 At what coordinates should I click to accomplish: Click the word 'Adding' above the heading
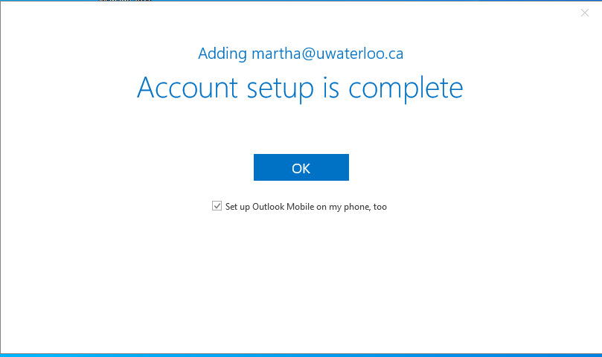click(222, 54)
